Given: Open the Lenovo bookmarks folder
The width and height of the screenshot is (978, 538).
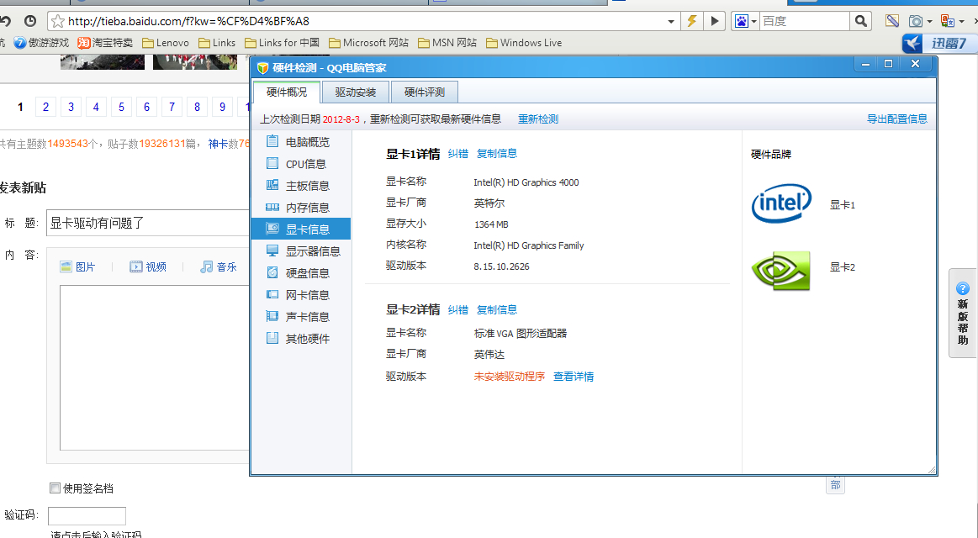Looking at the screenshot, I should [166, 42].
